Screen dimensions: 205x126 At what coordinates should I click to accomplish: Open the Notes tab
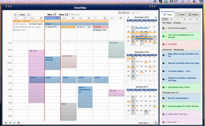180,14
